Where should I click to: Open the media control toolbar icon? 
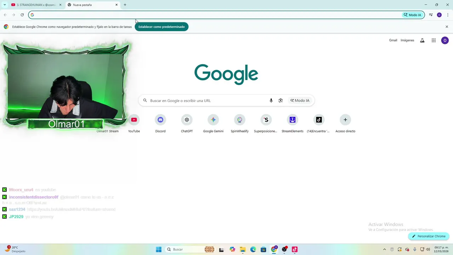431,15
